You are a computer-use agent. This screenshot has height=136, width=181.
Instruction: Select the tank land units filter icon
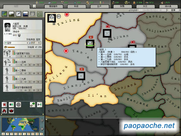click(x=11, y=14)
